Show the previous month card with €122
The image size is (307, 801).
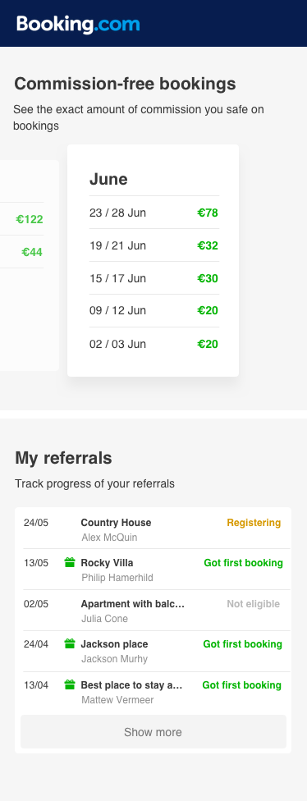pos(30,265)
